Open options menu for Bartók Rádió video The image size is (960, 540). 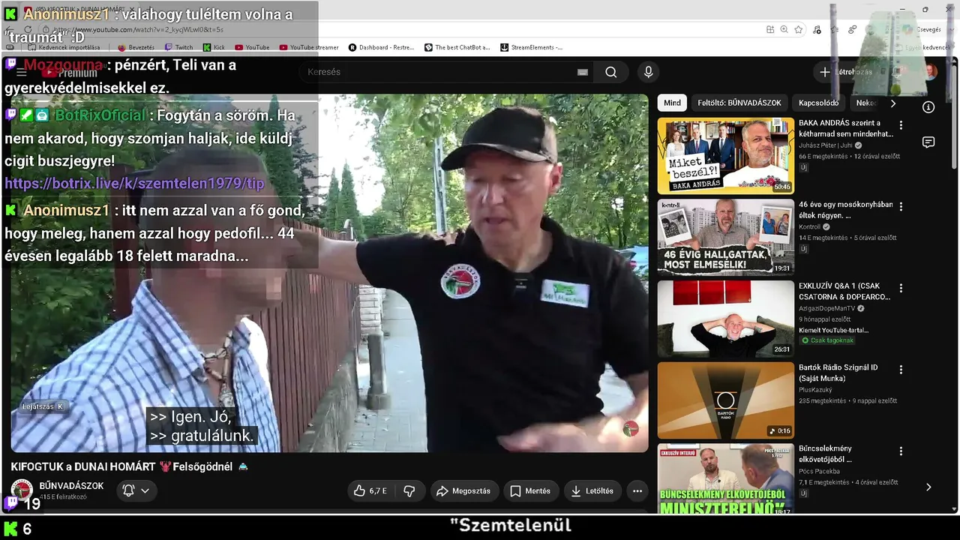tap(901, 370)
